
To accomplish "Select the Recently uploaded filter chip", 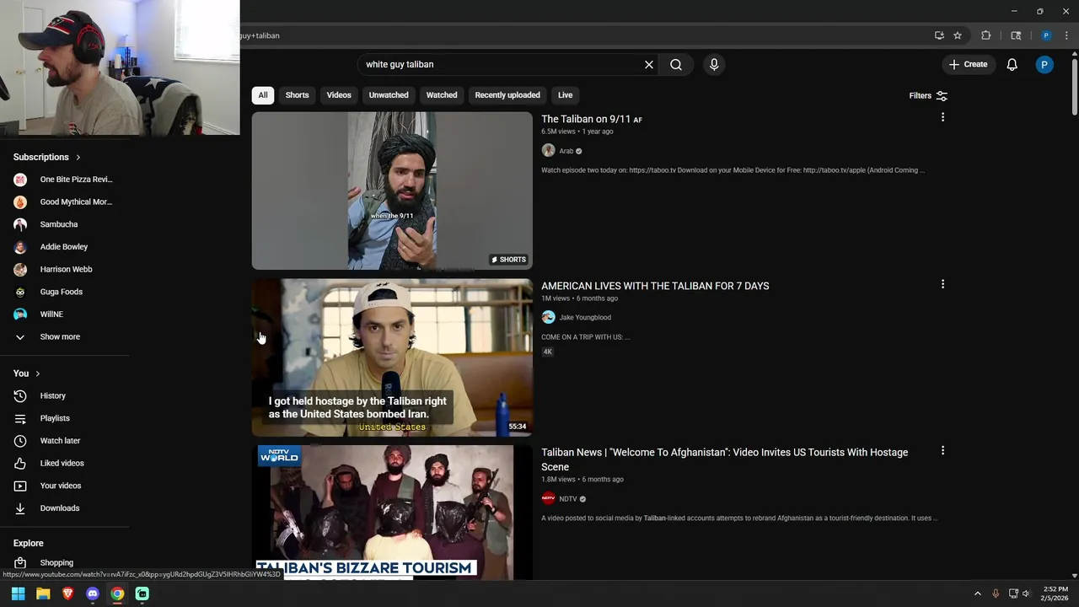I will click(x=507, y=95).
